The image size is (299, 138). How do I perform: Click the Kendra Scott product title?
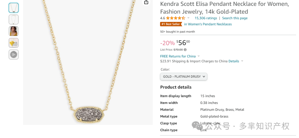point(225,8)
